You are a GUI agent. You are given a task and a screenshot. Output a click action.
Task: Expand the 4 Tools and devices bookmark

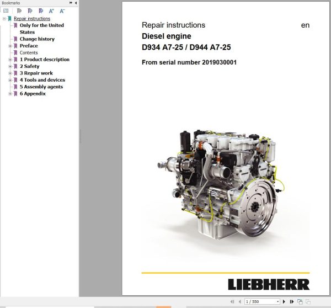[x=10, y=80]
